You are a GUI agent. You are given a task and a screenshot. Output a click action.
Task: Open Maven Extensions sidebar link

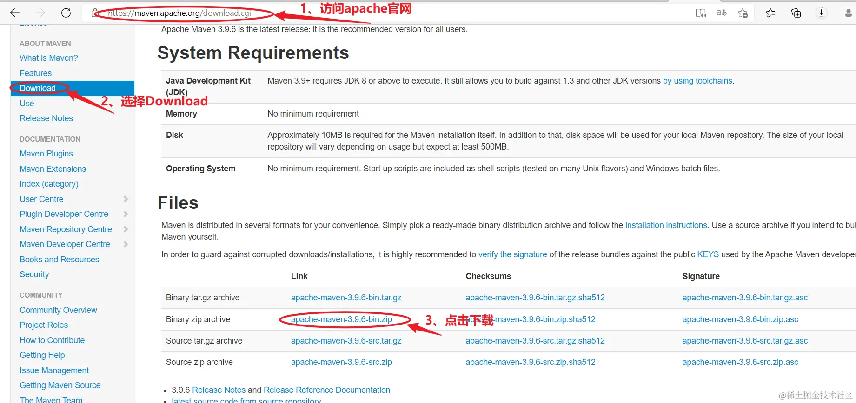(53, 169)
